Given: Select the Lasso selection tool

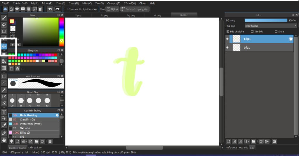Looking at the screenshot, I should [4, 83].
